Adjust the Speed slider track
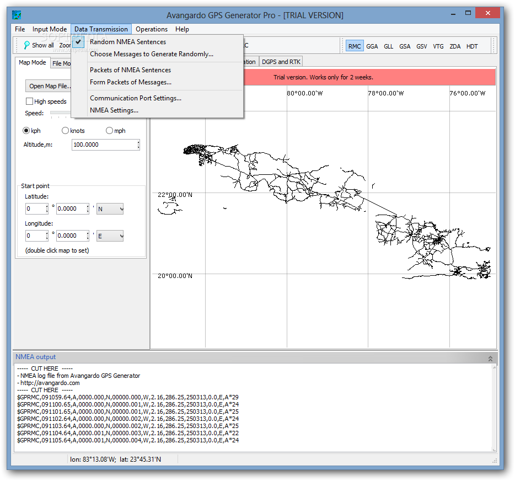515x481 pixels. pyautogui.click(x=61, y=113)
